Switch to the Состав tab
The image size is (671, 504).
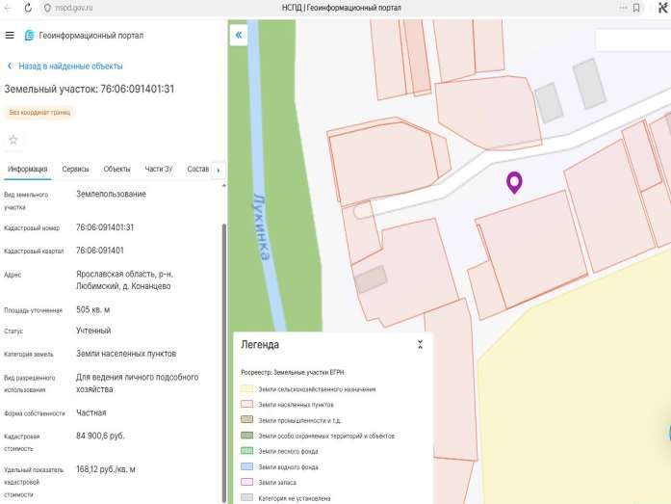pyautogui.click(x=197, y=170)
